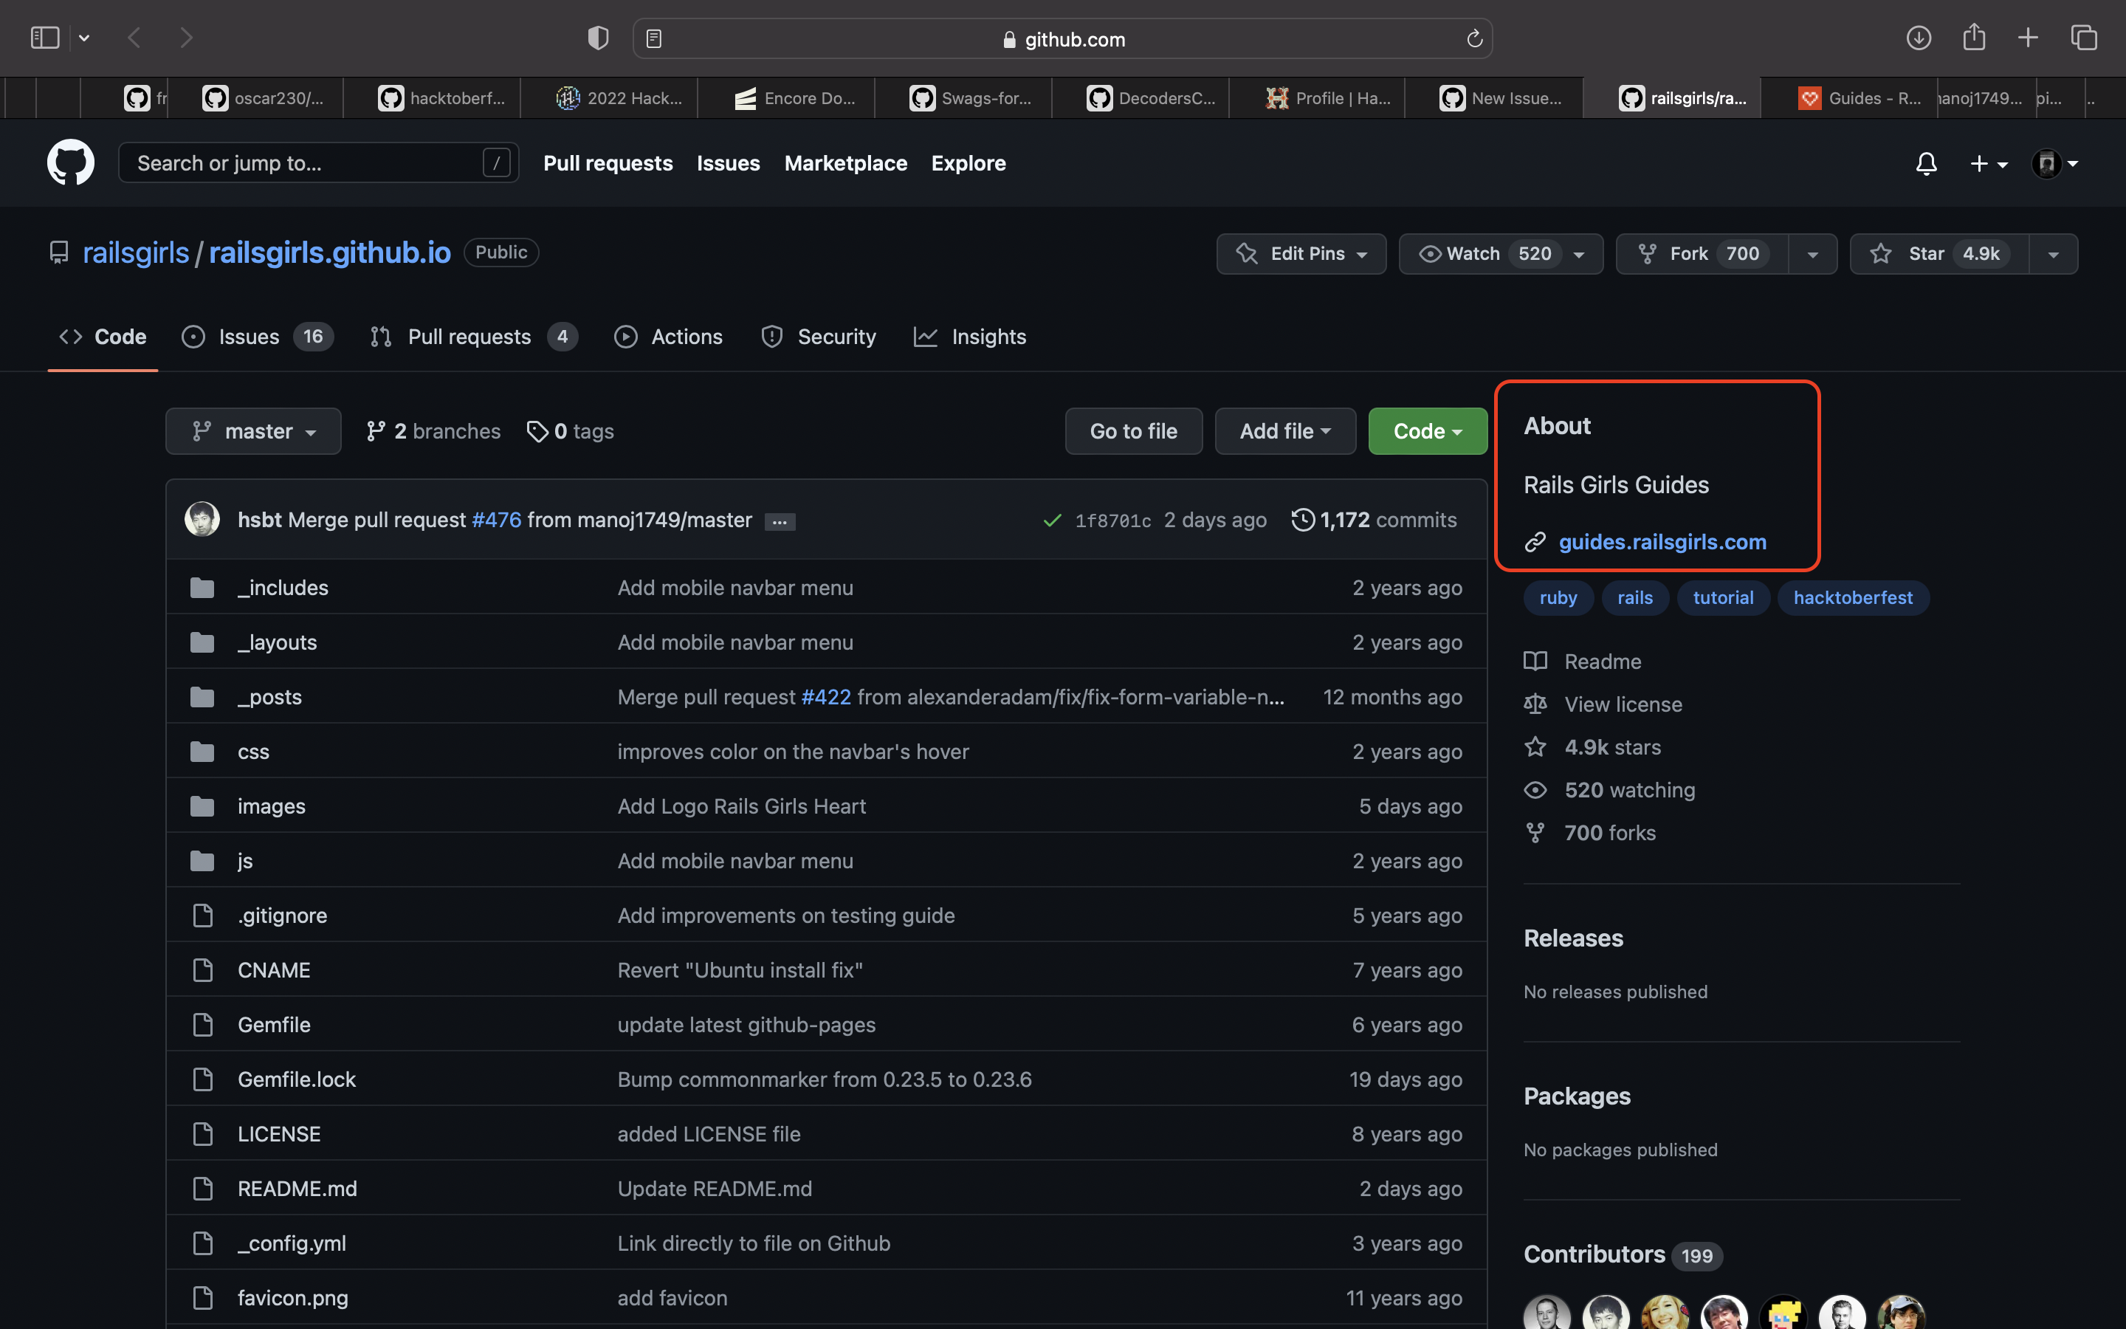Open the notifications bell
2126x1329 pixels.
click(x=1926, y=163)
